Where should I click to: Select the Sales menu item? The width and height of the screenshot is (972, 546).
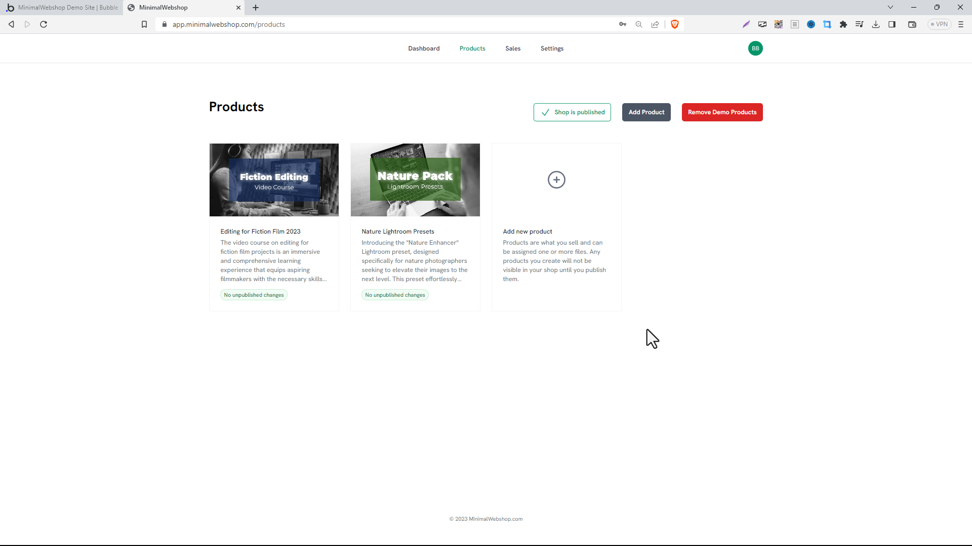click(513, 48)
